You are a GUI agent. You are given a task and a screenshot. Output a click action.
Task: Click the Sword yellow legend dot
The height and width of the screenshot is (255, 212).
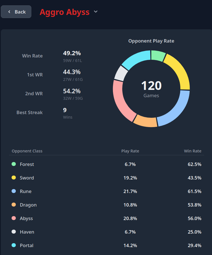(14, 178)
